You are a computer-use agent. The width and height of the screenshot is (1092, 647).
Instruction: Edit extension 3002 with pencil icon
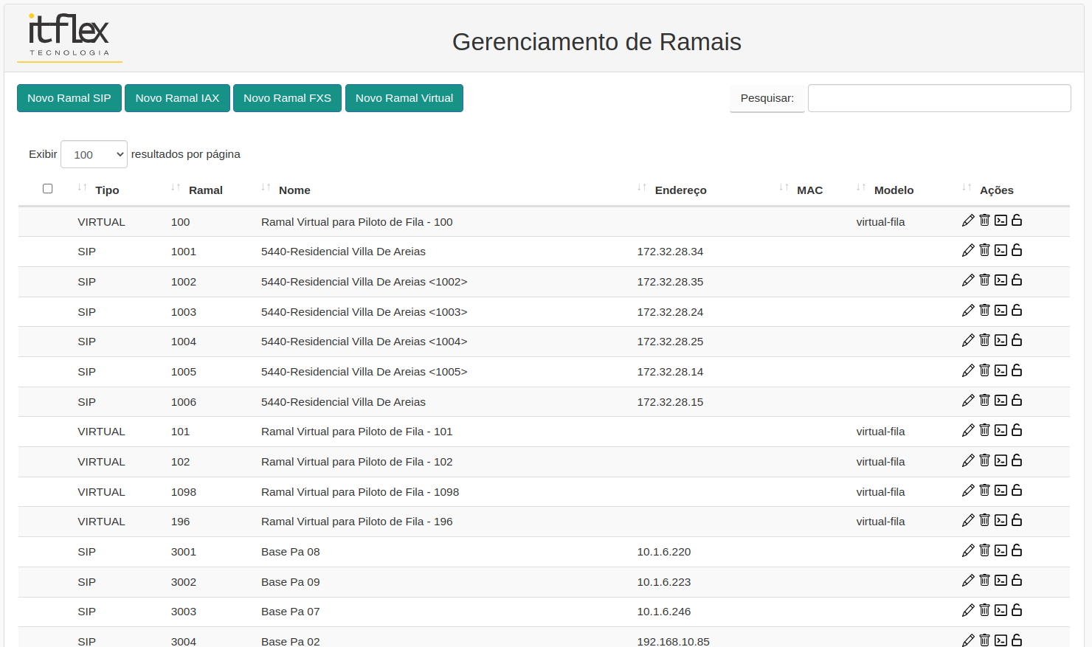click(x=968, y=581)
